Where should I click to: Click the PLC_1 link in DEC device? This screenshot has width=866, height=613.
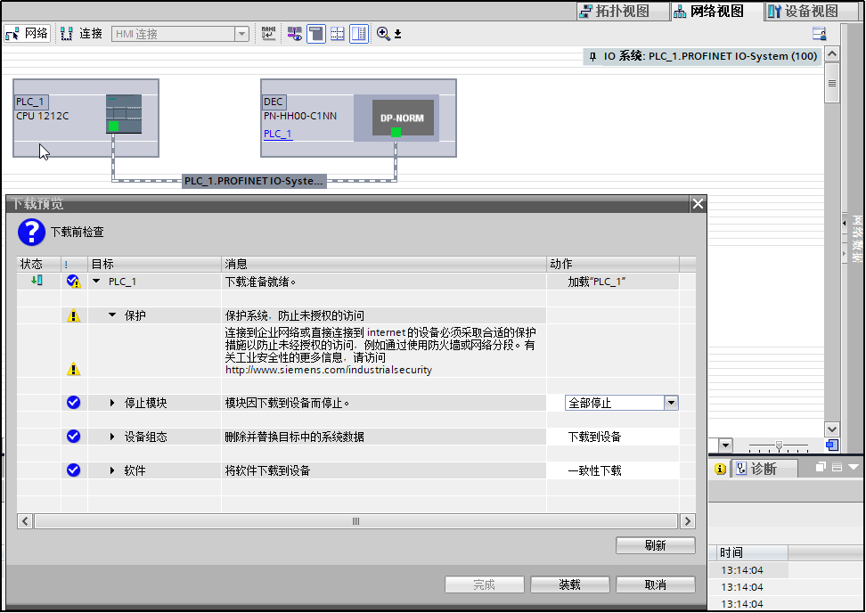pos(277,134)
